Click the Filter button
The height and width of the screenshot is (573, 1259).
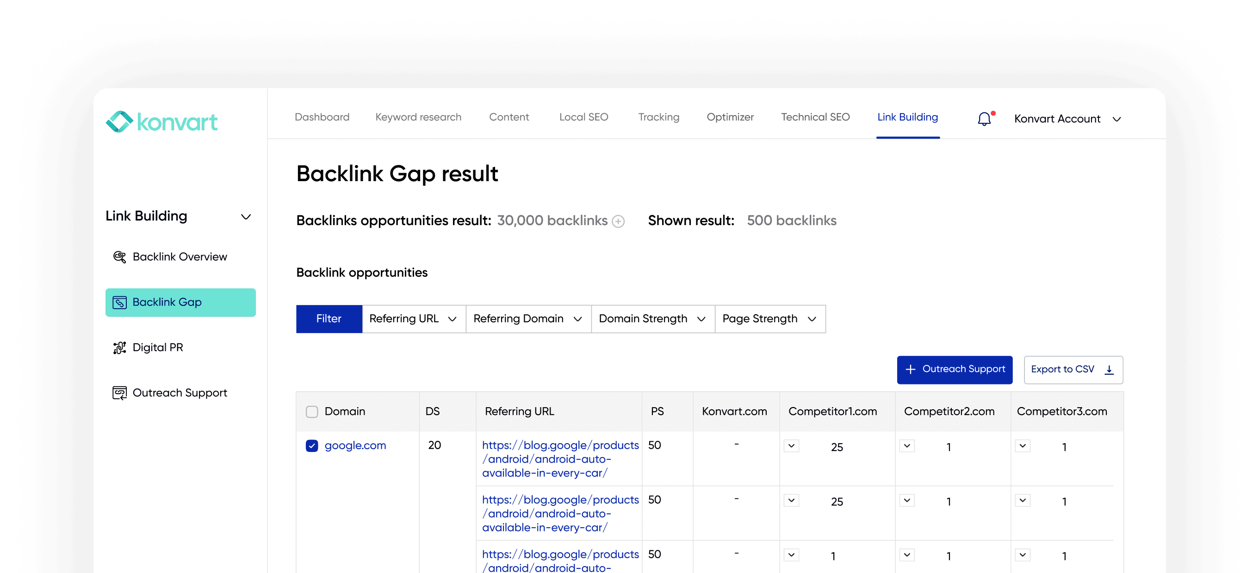click(329, 318)
